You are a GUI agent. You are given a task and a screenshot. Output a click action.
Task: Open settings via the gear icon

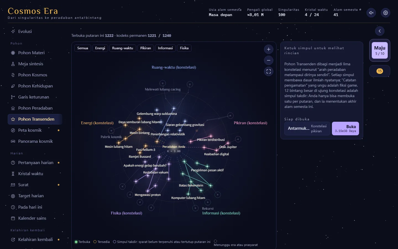click(386, 13)
